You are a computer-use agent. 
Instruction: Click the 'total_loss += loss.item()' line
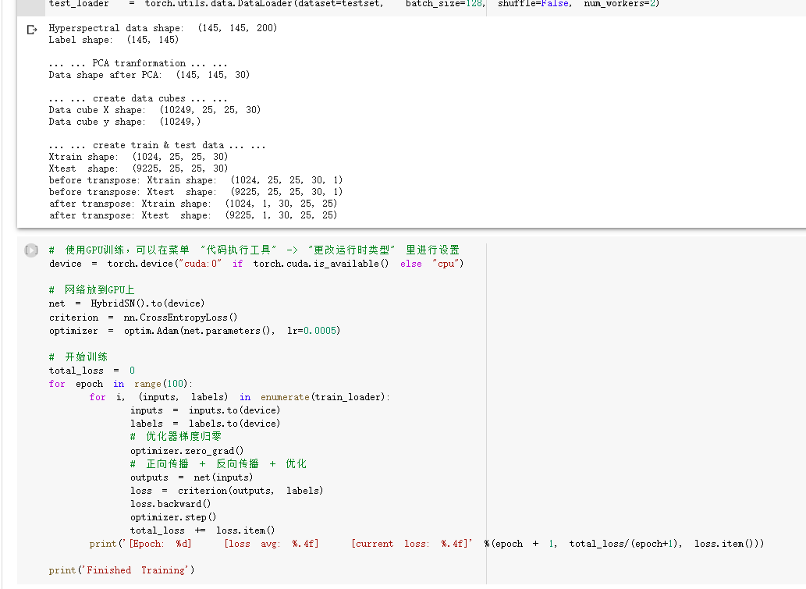pyautogui.click(x=203, y=531)
